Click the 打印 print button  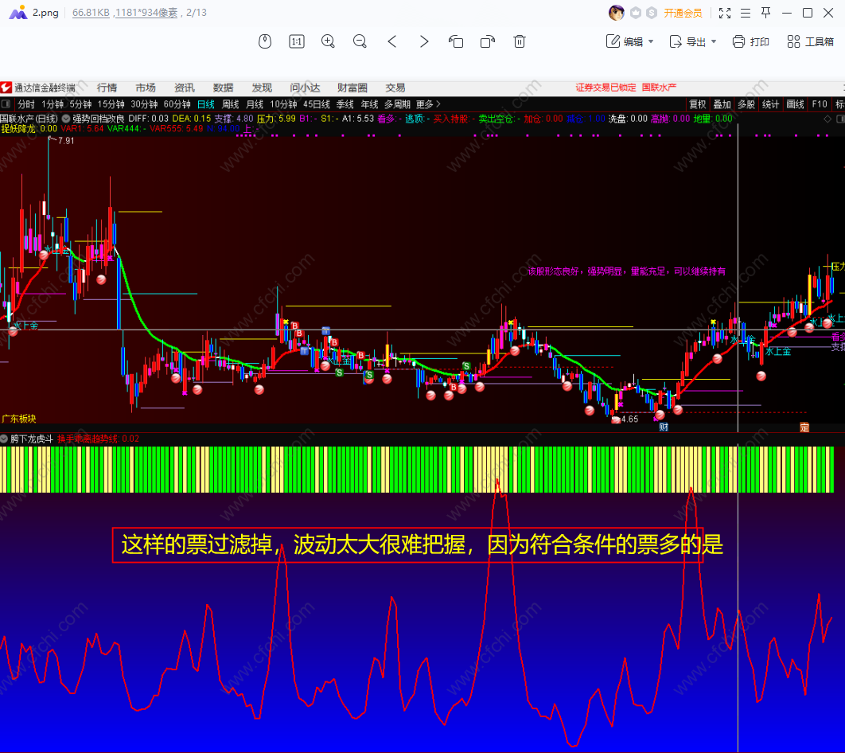(x=750, y=41)
